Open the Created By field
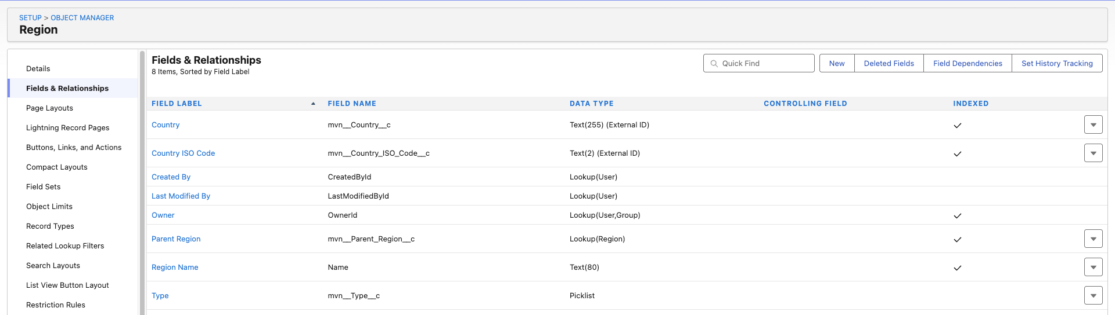This screenshot has height=315, width=1115. pyautogui.click(x=171, y=177)
